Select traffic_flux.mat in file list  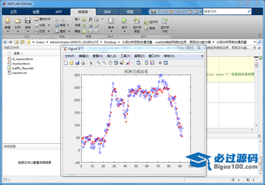click(x=23, y=68)
